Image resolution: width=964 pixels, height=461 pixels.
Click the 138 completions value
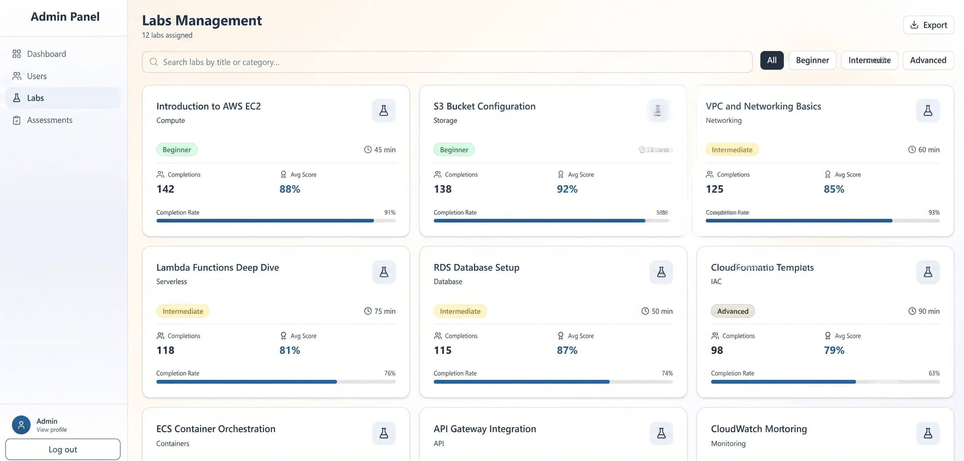click(x=443, y=189)
